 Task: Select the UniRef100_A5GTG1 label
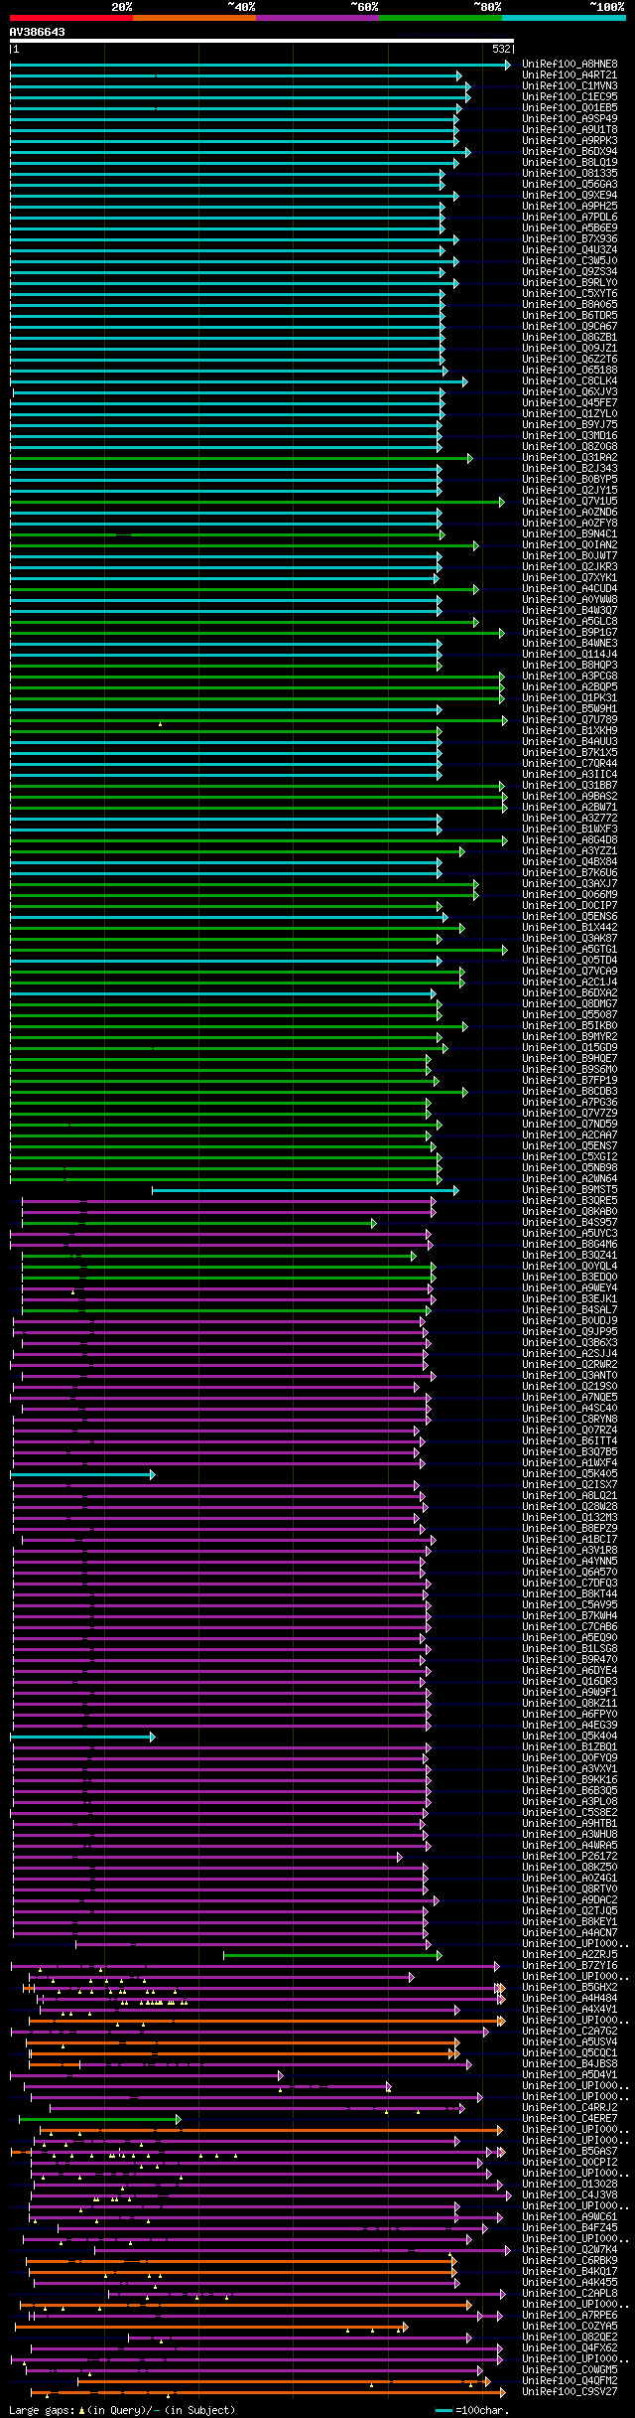[570, 950]
